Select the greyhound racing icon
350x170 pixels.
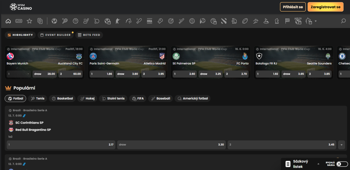tap(256, 21)
